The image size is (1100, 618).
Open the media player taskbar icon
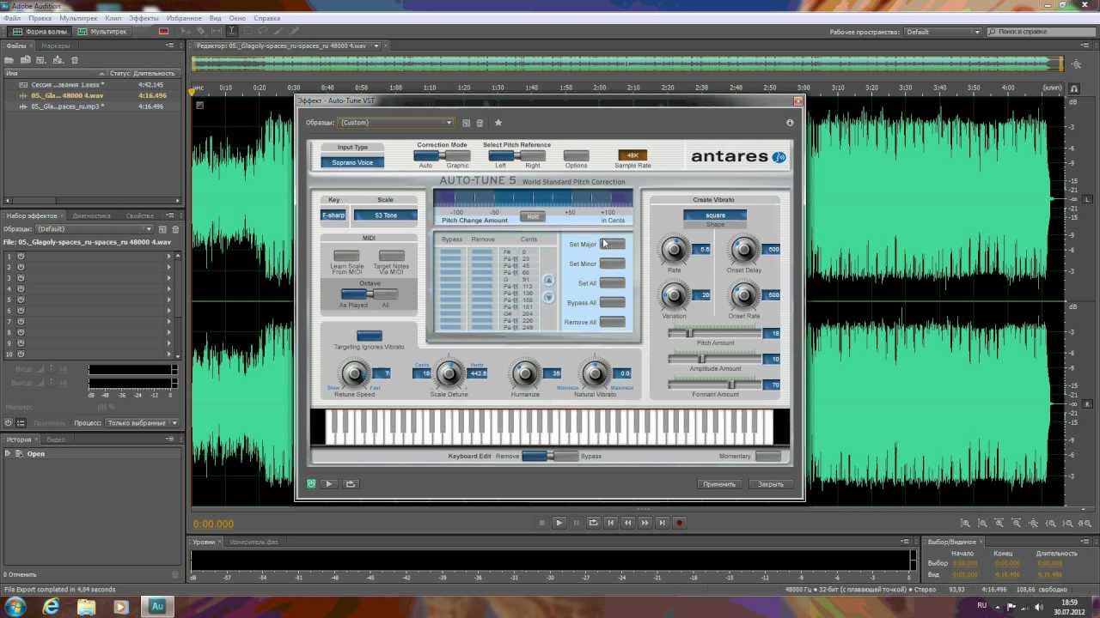121,606
